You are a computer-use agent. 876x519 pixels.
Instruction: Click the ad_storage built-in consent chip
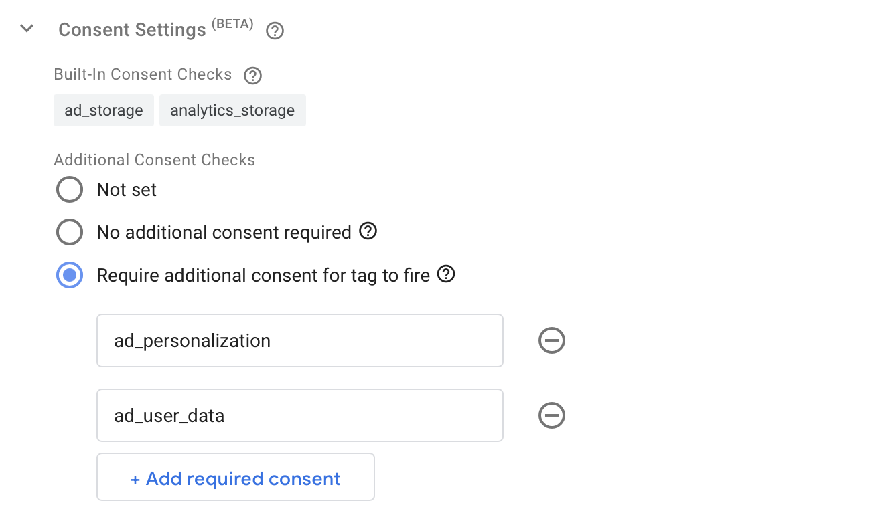pyautogui.click(x=103, y=110)
